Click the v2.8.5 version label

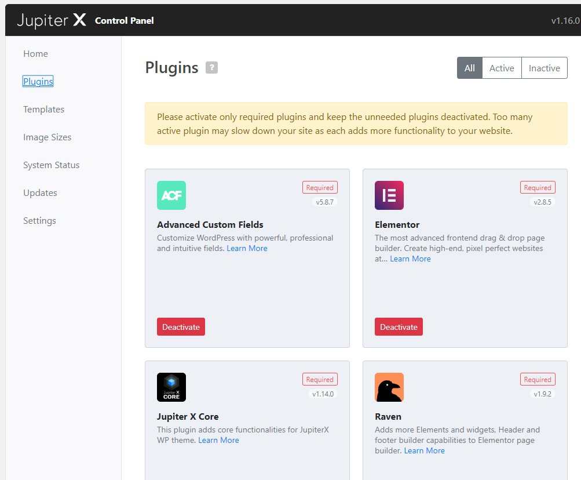click(x=542, y=202)
